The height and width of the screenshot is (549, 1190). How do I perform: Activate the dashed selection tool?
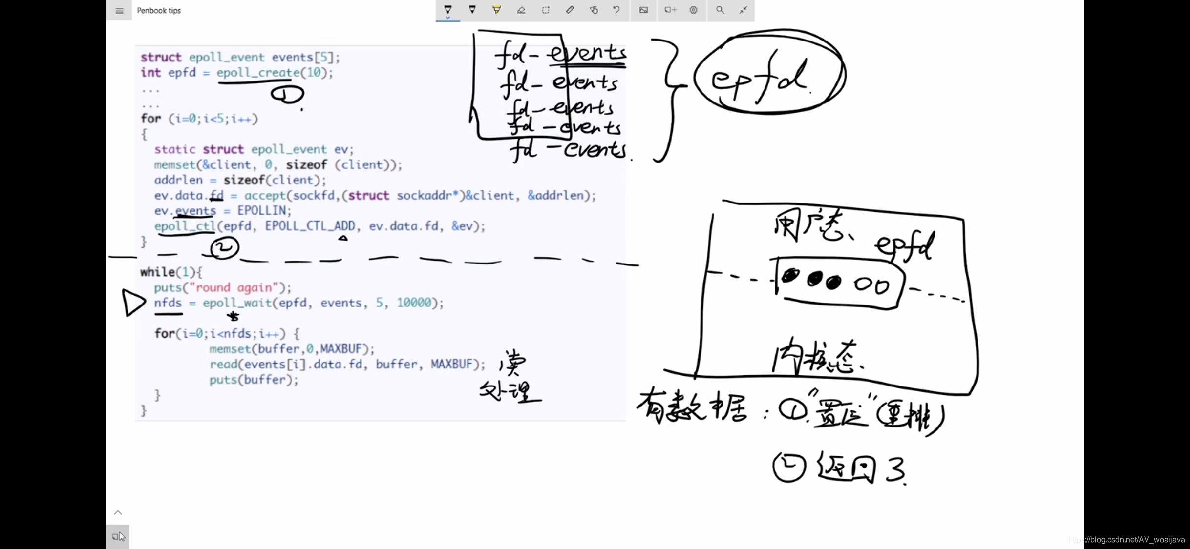[x=545, y=10]
